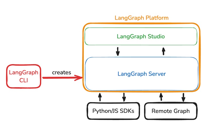Click the down arrow pointing to Remote Graph
Screen dimensions: 210x129
[183, 97]
